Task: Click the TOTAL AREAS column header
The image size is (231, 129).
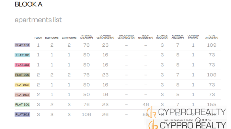Action: tap(212, 37)
